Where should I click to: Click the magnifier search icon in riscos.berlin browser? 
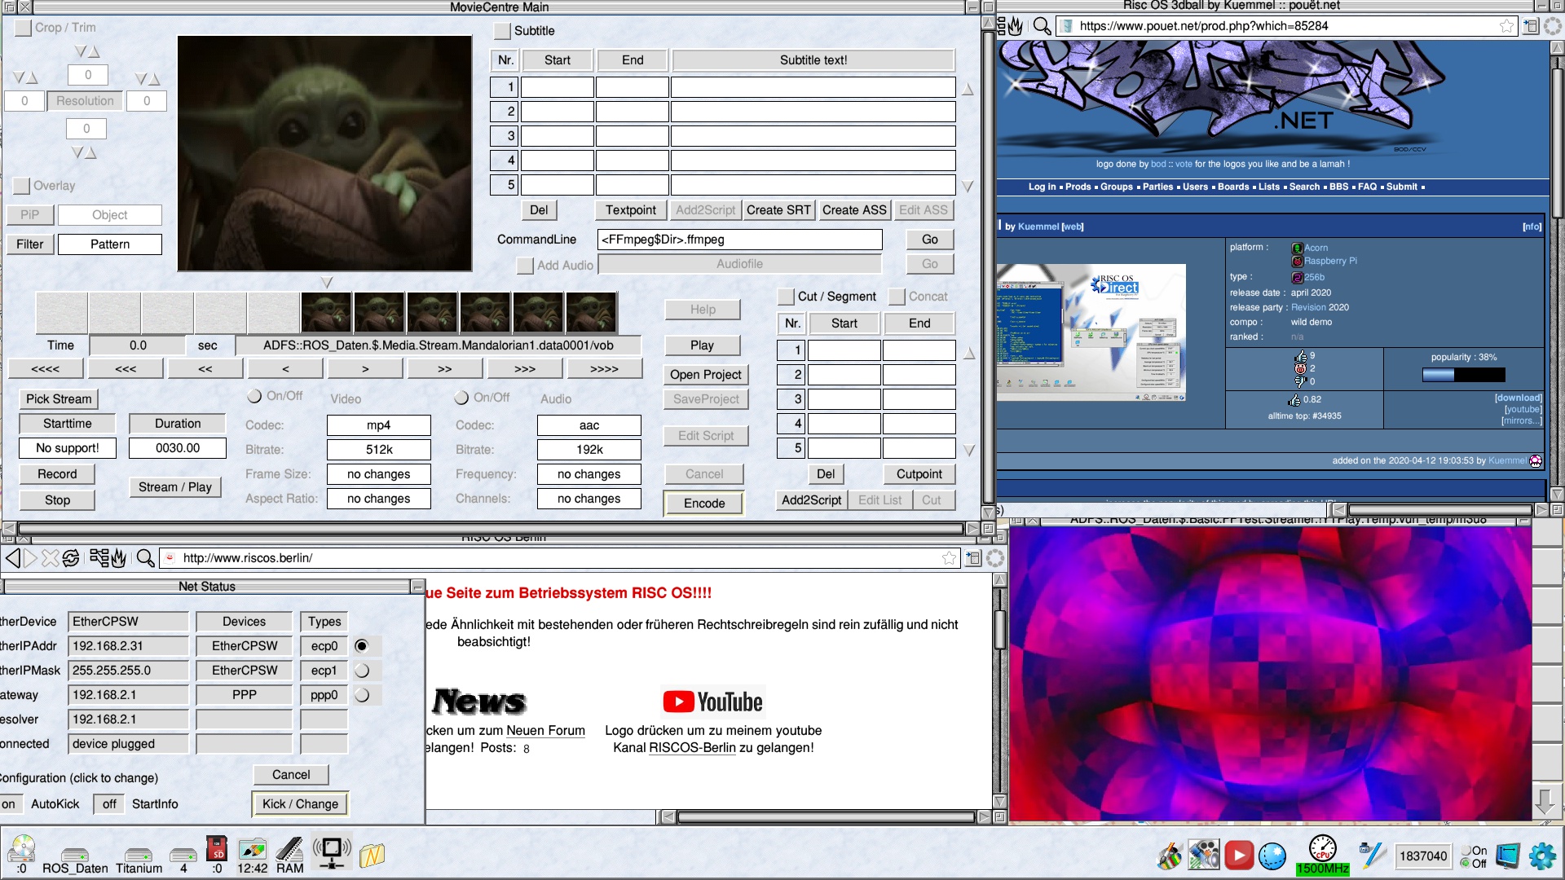(x=145, y=558)
